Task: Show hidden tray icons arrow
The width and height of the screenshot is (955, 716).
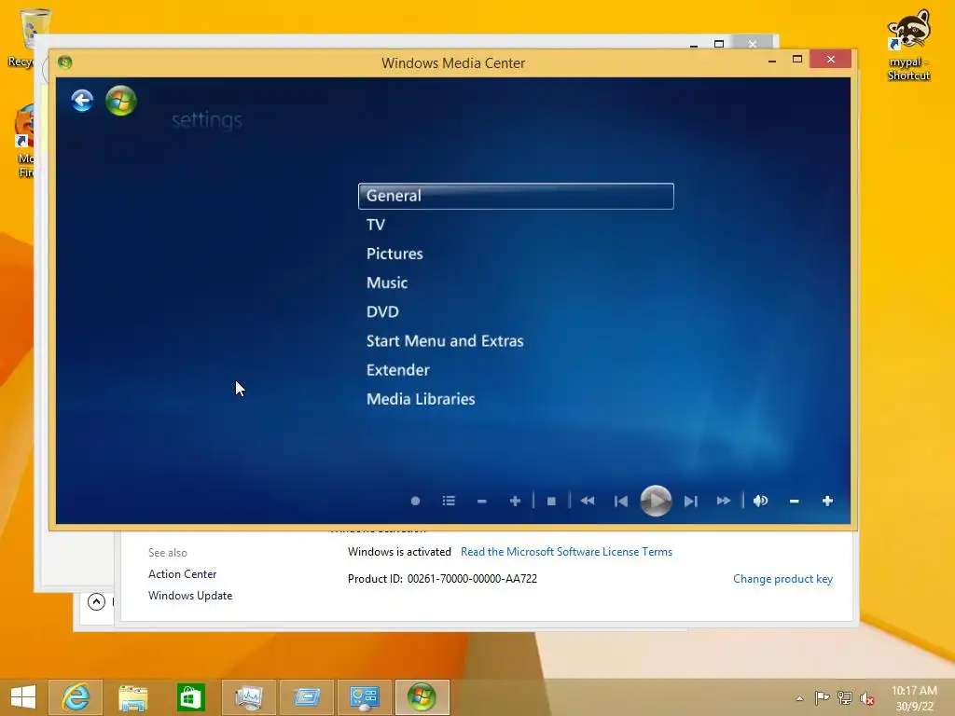Action: [799, 698]
